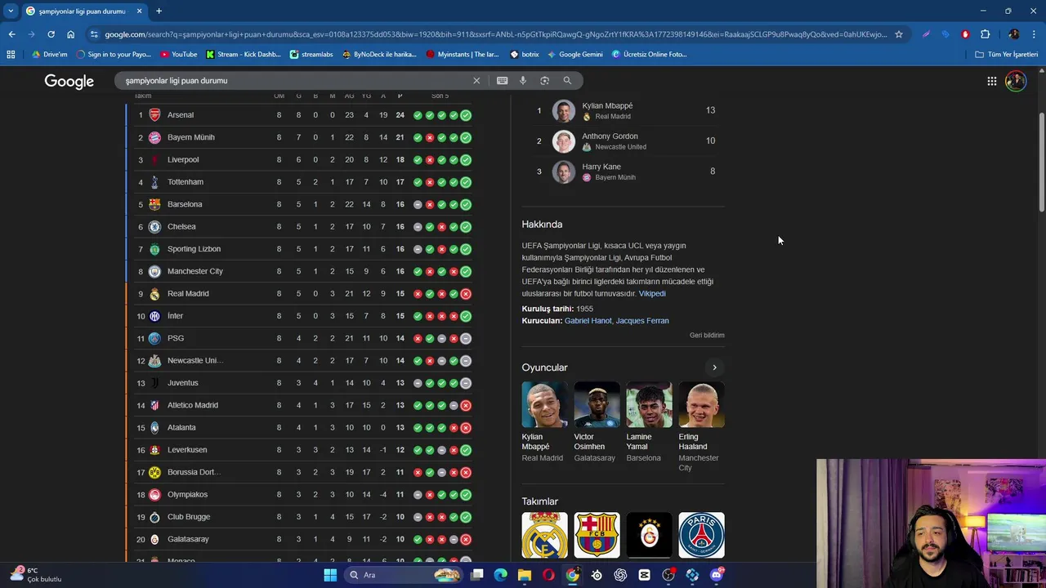Image resolution: width=1046 pixels, height=588 pixels.
Task: Open the Chrome apps grid in bookmarks bar
Action: point(11,55)
